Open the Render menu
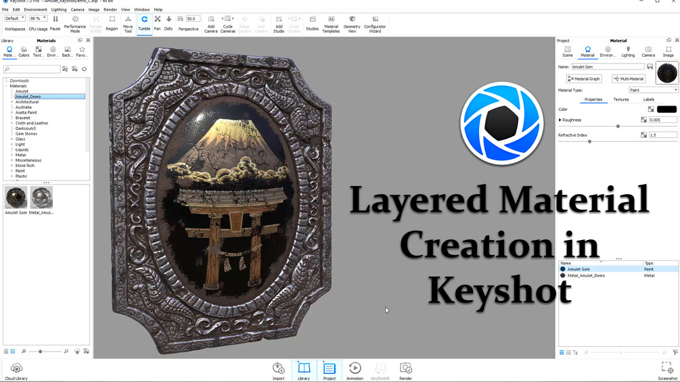This screenshot has width=680, height=382. click(110, 9)
